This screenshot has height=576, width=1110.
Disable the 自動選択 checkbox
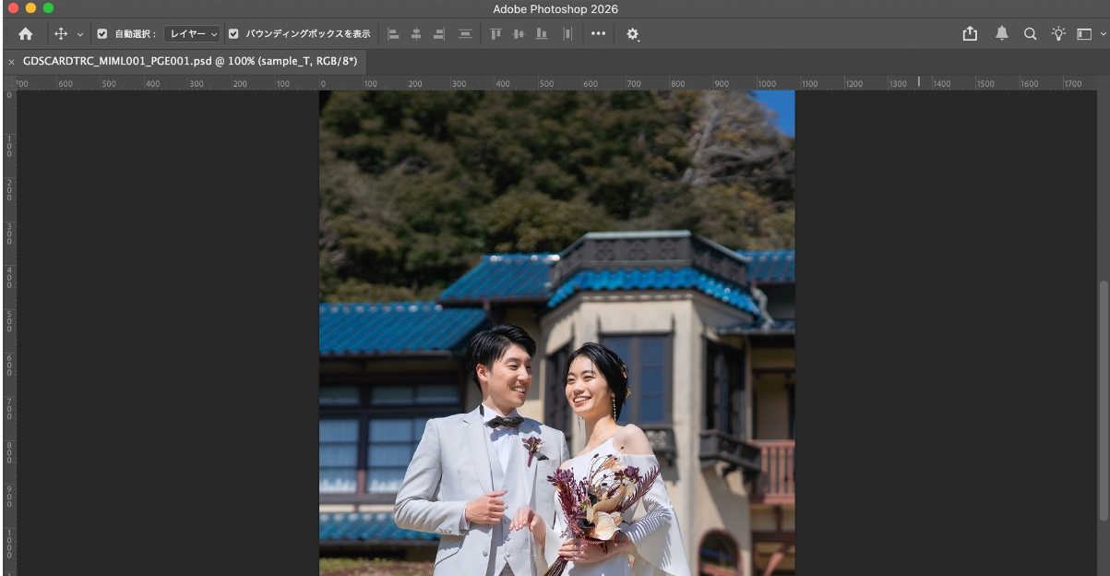click(101, 33)
